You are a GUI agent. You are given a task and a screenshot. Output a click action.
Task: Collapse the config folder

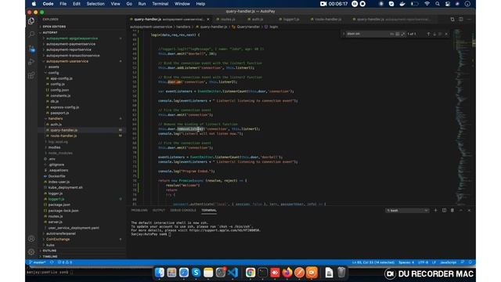(x=53, y=73)
